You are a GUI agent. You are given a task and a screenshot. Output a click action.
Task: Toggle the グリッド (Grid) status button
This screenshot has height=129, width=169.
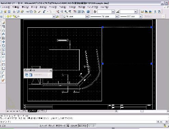click(x=51, y=126)
